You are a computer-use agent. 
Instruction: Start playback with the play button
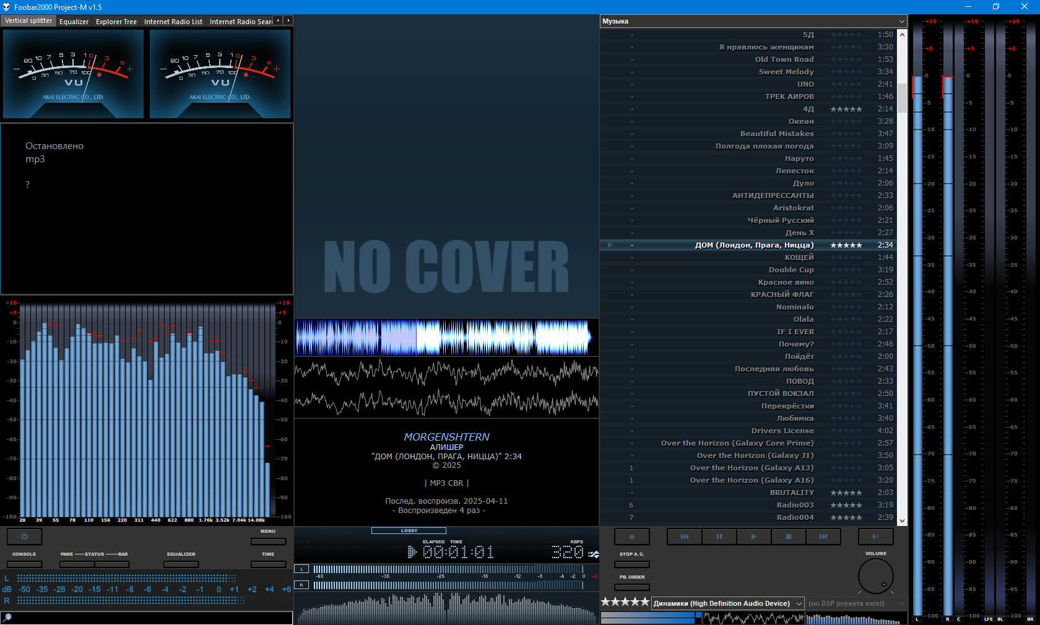pos(753,537)
